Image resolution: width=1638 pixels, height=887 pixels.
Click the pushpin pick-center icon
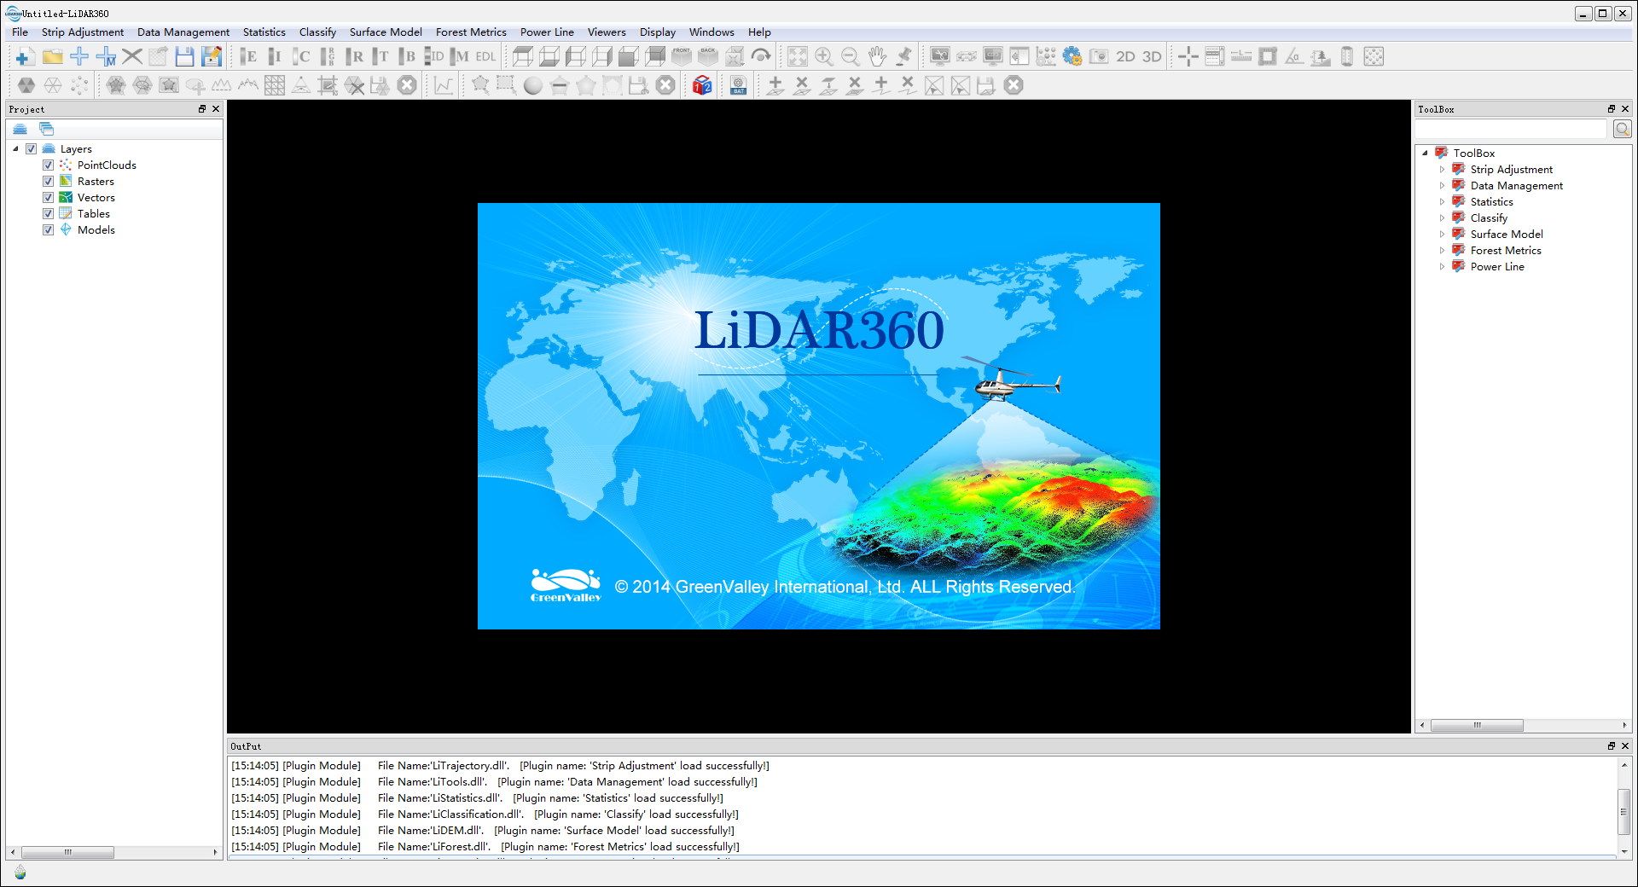[x=903, y=57]
